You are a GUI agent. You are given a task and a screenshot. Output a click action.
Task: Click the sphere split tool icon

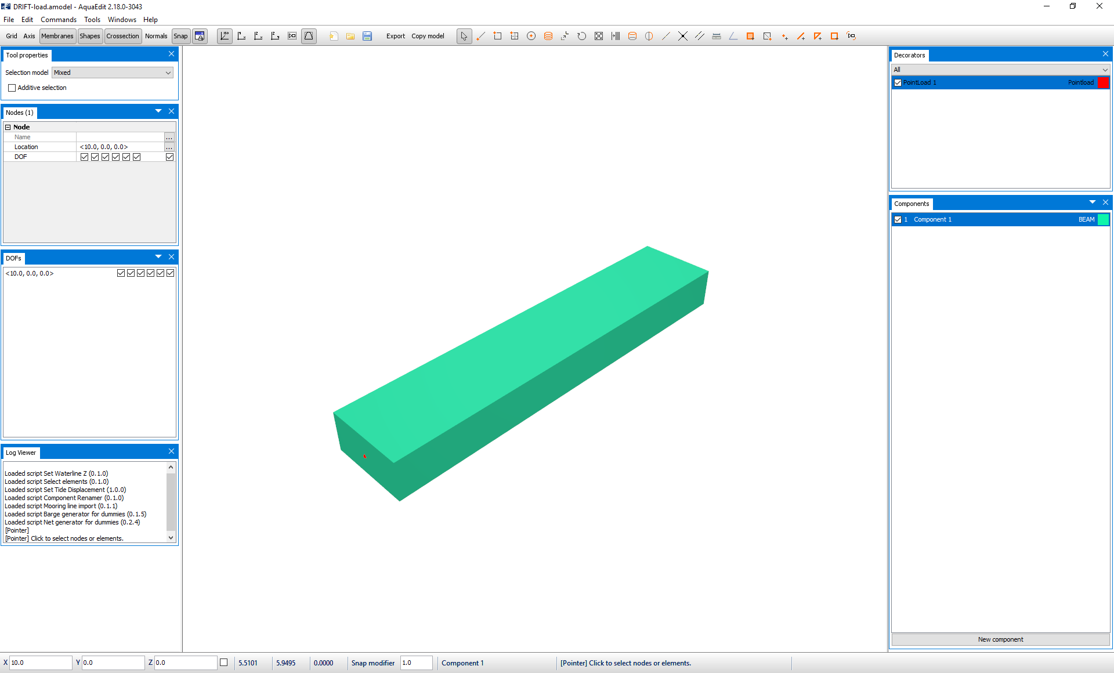tap(649, 36)
